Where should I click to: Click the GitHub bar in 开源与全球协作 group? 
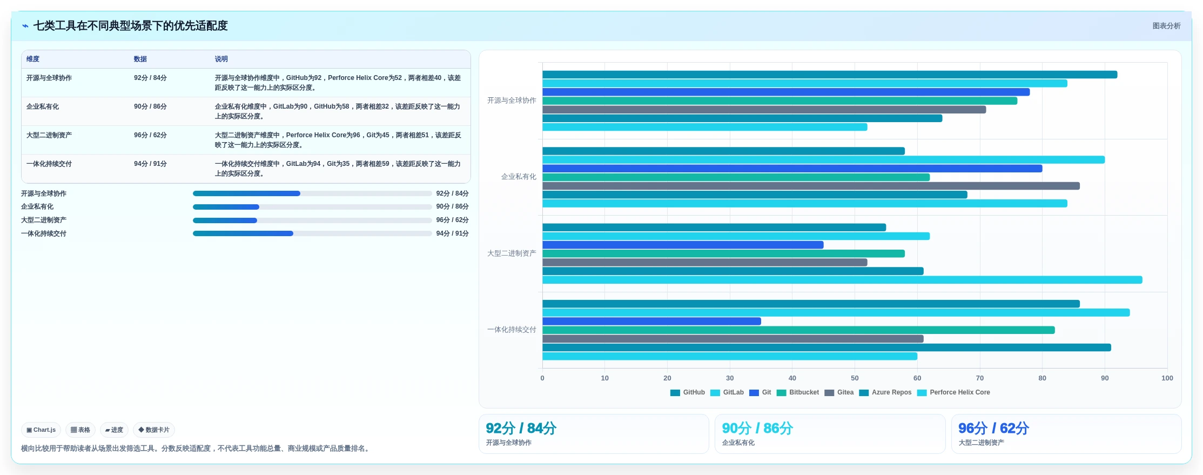point(830,75)
